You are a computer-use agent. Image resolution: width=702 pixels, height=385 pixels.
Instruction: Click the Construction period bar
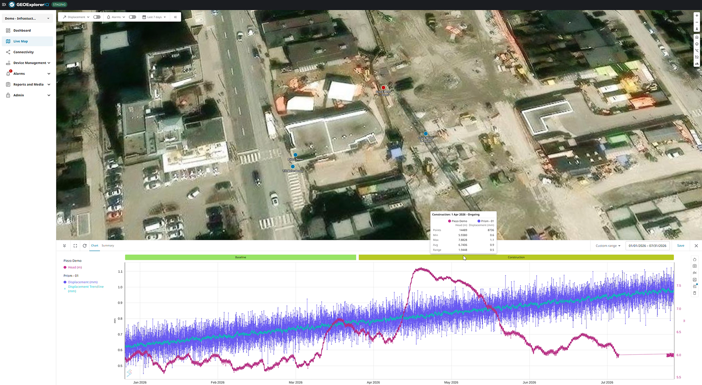pyautogui.click(x=516, y=257)
